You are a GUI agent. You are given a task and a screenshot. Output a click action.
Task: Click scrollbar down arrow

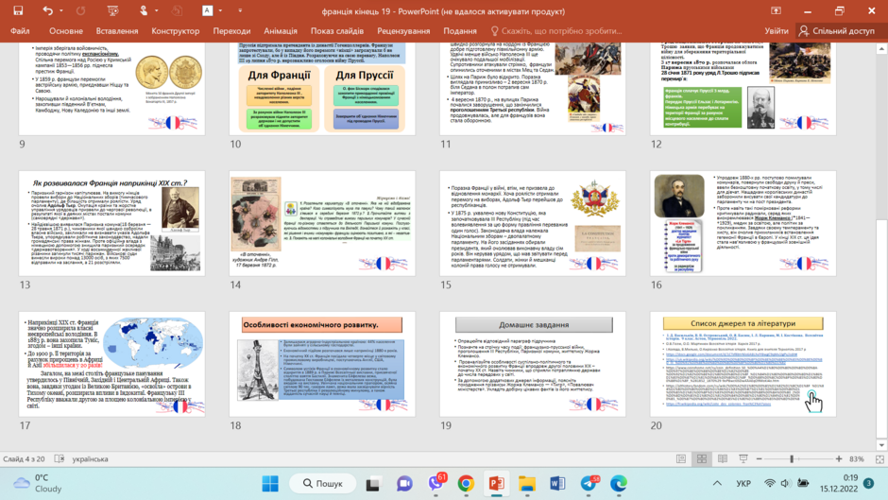(x=881, y=445)
